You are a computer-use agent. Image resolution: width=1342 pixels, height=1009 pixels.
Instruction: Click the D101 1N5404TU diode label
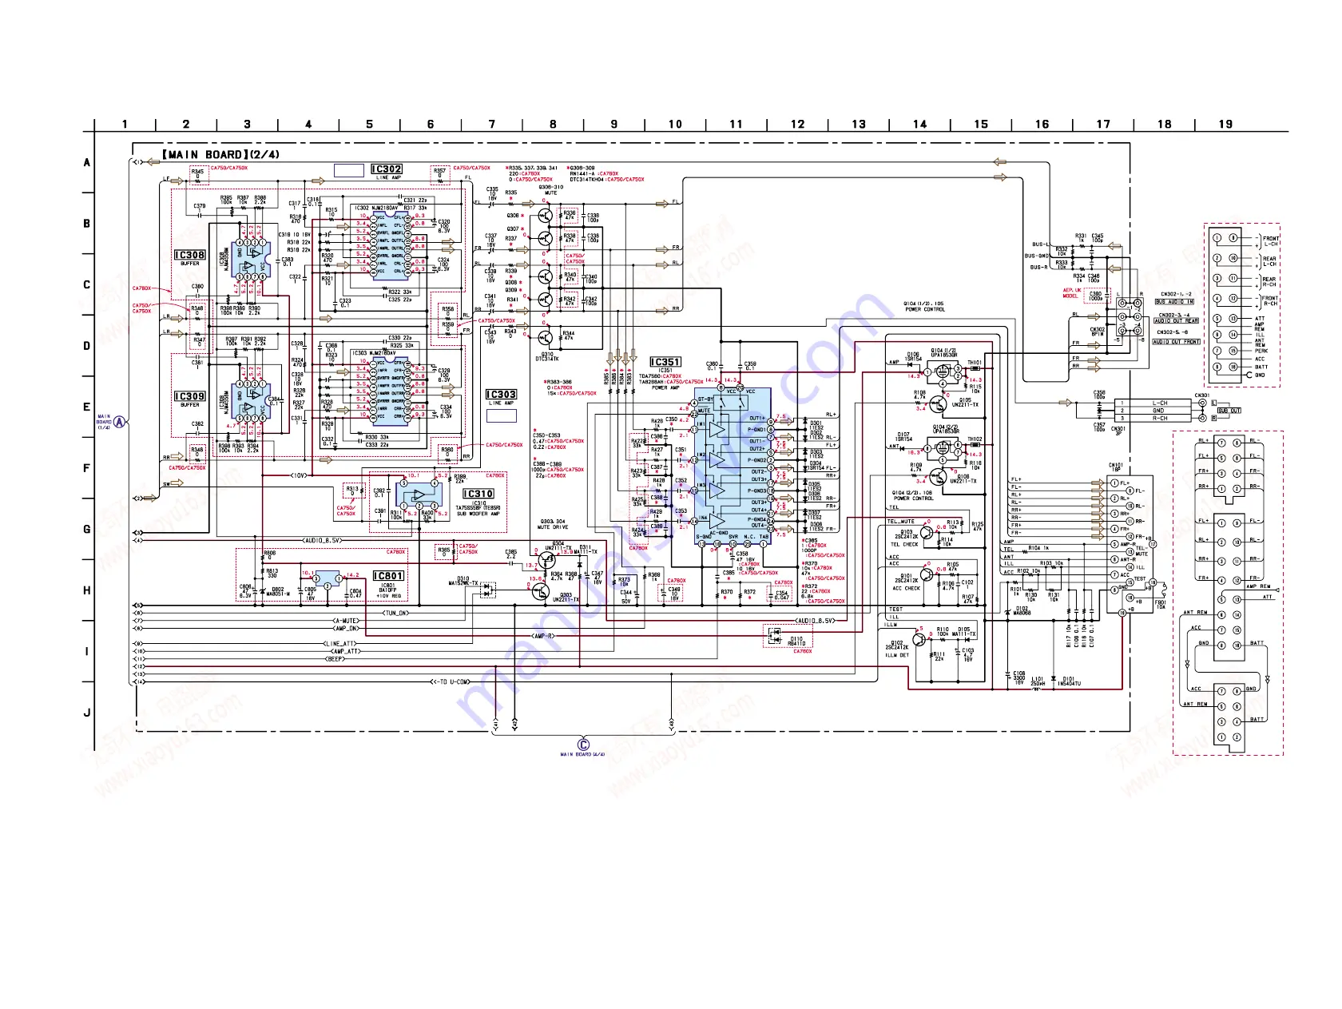coord(1069,681)
